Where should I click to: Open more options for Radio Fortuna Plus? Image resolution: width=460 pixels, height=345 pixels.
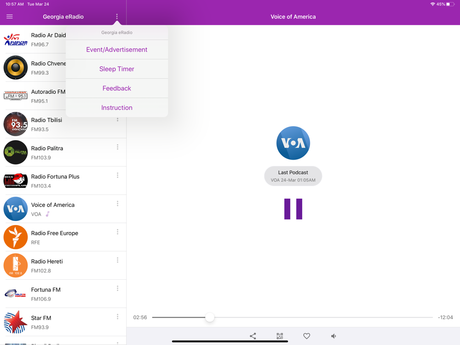pos(118,175)
